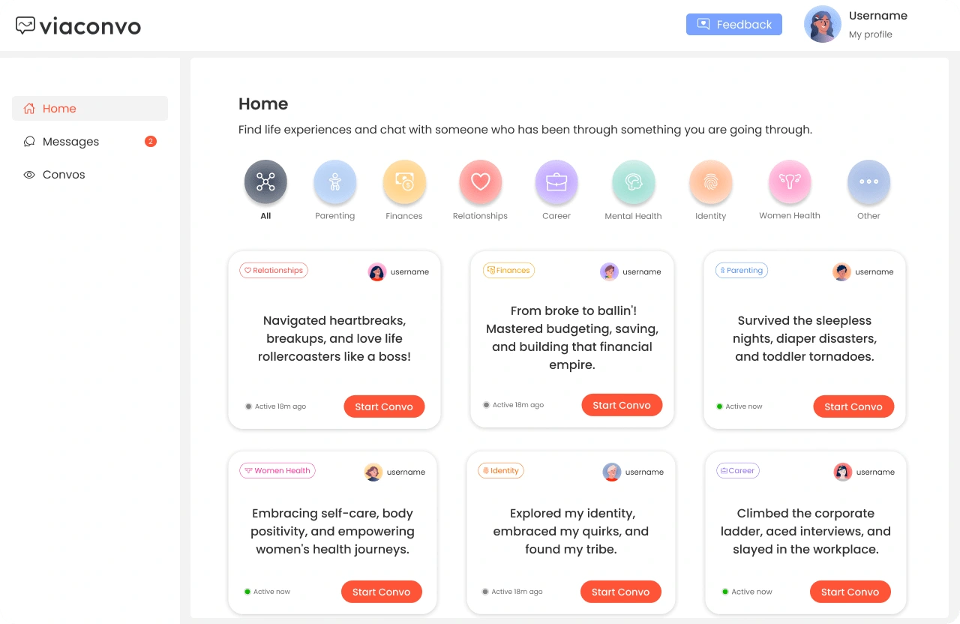Filter by Mental Health icon
Image resolution: width=960 pixels, height=624 pixels.
(633, 182)
